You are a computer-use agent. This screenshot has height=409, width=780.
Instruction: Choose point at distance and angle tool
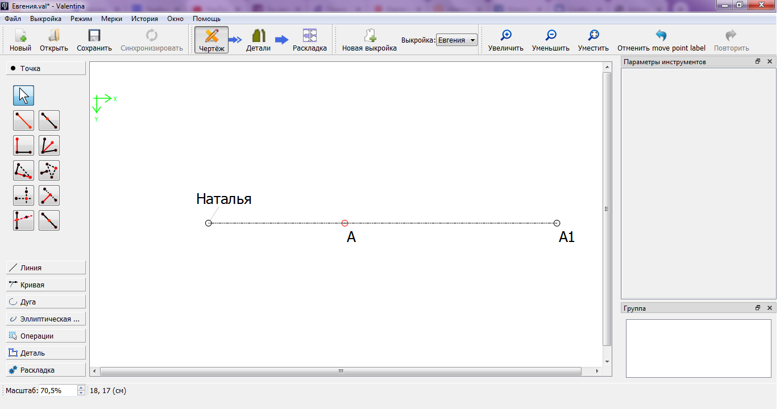tap(23, 120)
